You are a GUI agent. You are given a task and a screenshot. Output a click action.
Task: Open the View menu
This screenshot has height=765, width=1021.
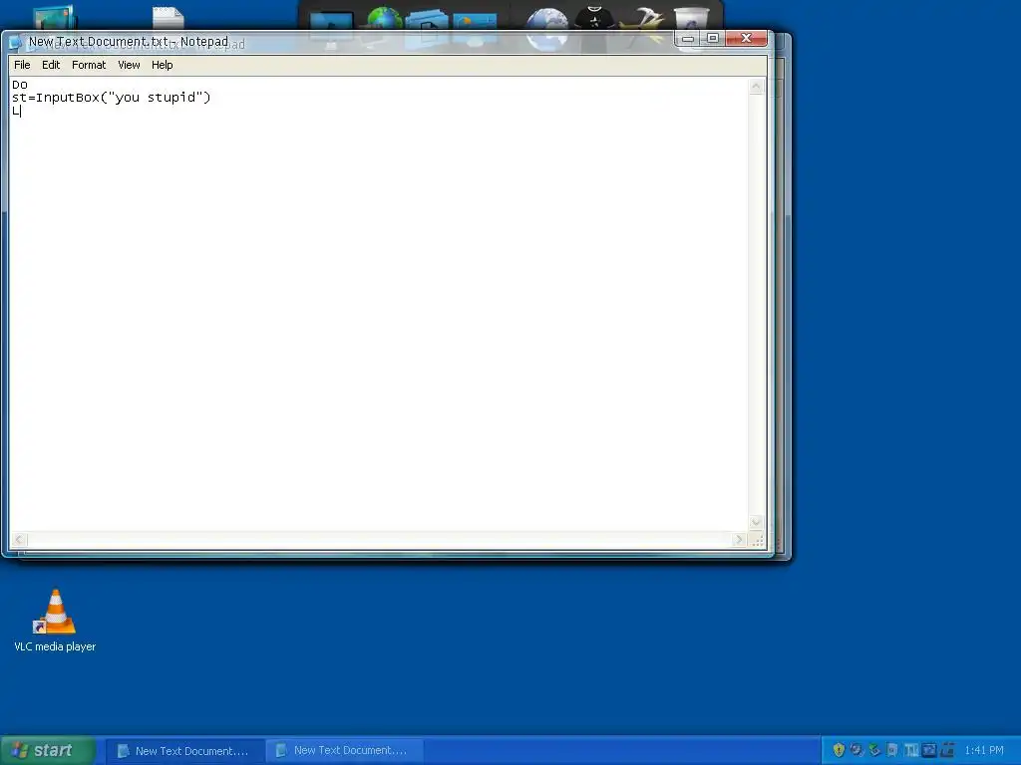(129, 65)
